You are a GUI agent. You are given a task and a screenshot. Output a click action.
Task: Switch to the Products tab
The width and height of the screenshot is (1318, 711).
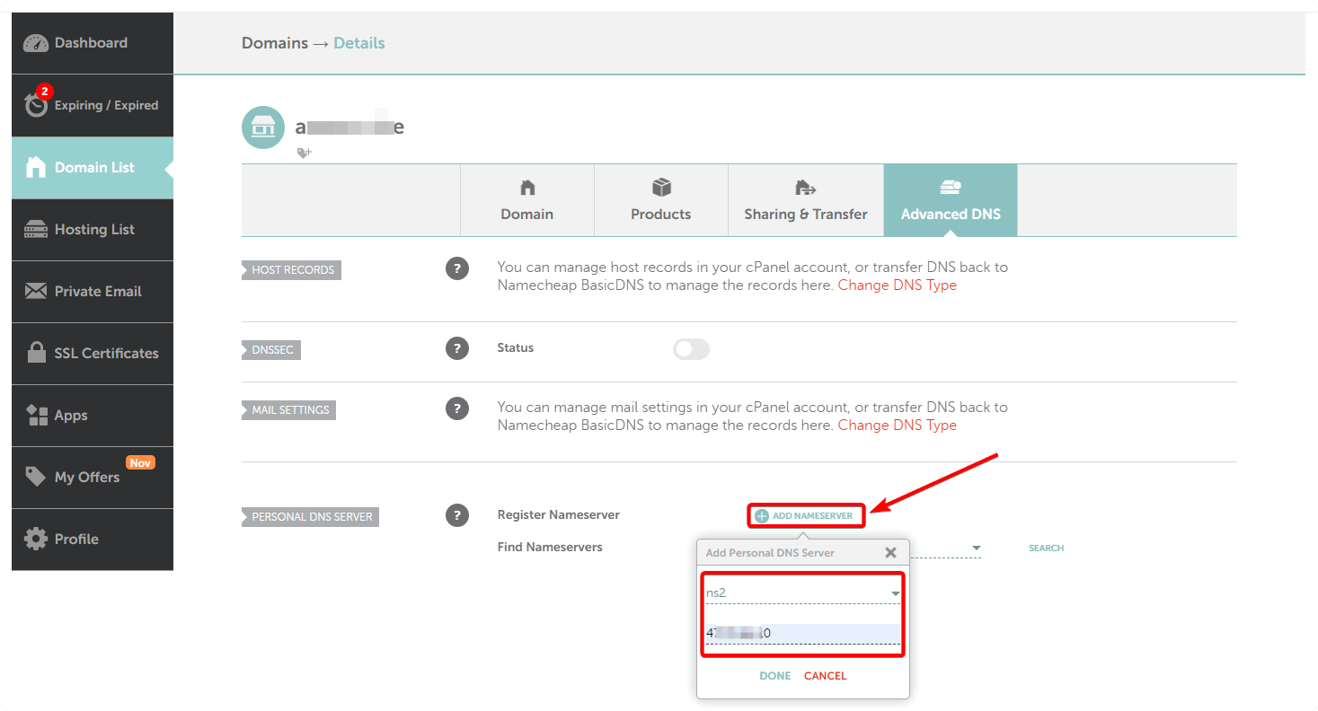click(x=661, y=200)
